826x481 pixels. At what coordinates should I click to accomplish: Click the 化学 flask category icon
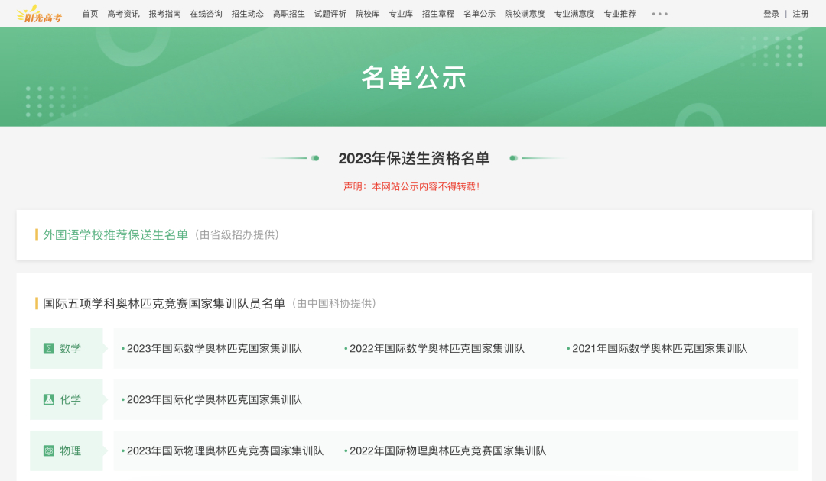click(49, 400)
